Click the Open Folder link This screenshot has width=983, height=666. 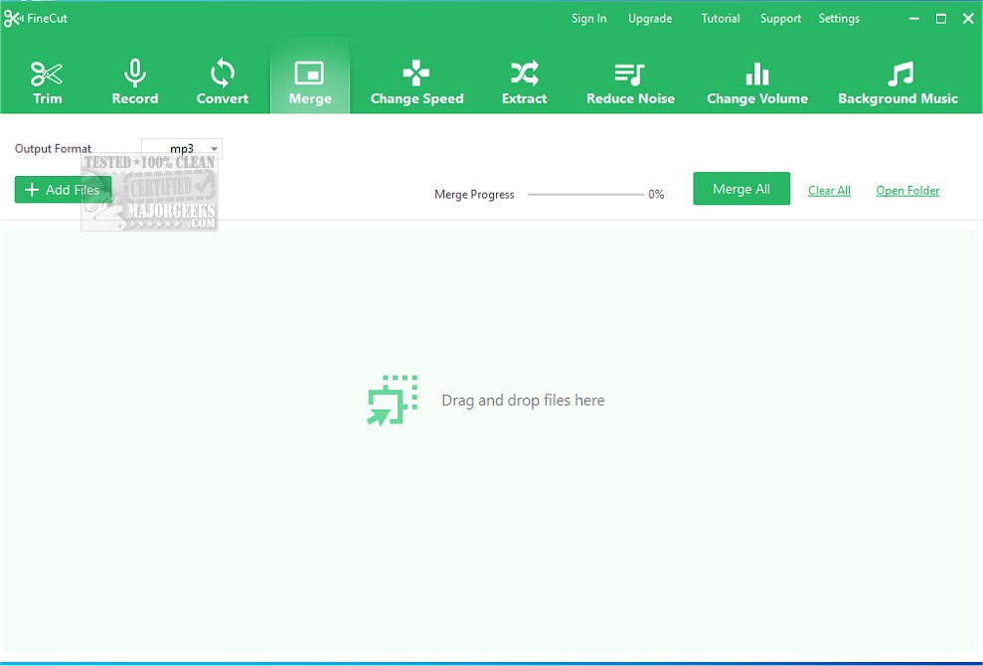click(x=907, y=191)
